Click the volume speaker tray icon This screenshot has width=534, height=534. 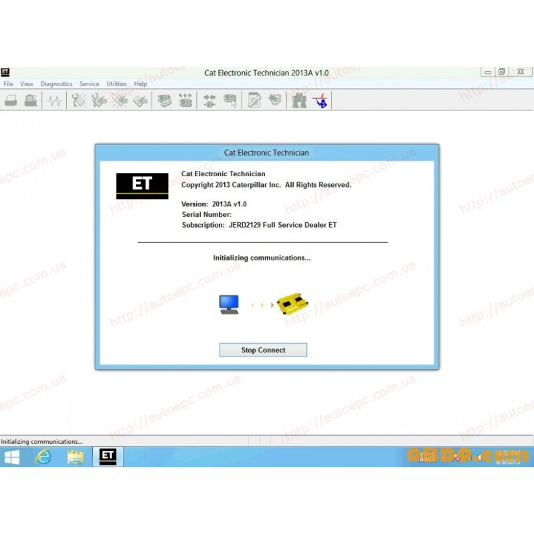coord(479,457)
